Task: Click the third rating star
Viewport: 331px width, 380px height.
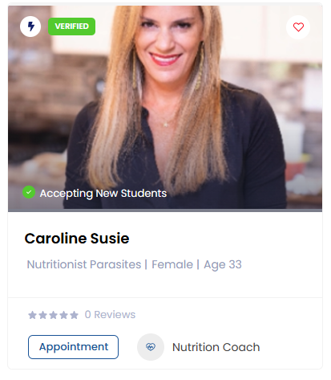Action: (53, 315)
